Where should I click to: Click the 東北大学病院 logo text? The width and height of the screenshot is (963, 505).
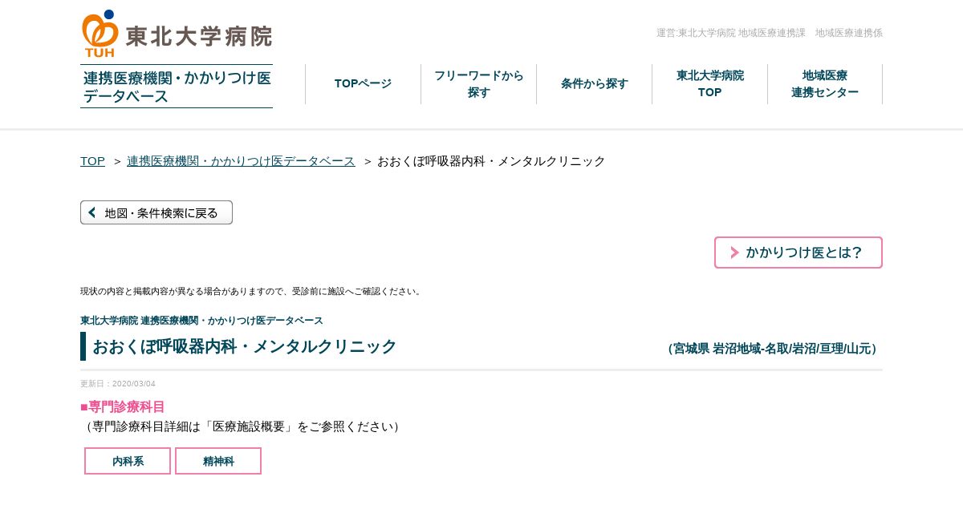tap(199, 35)
